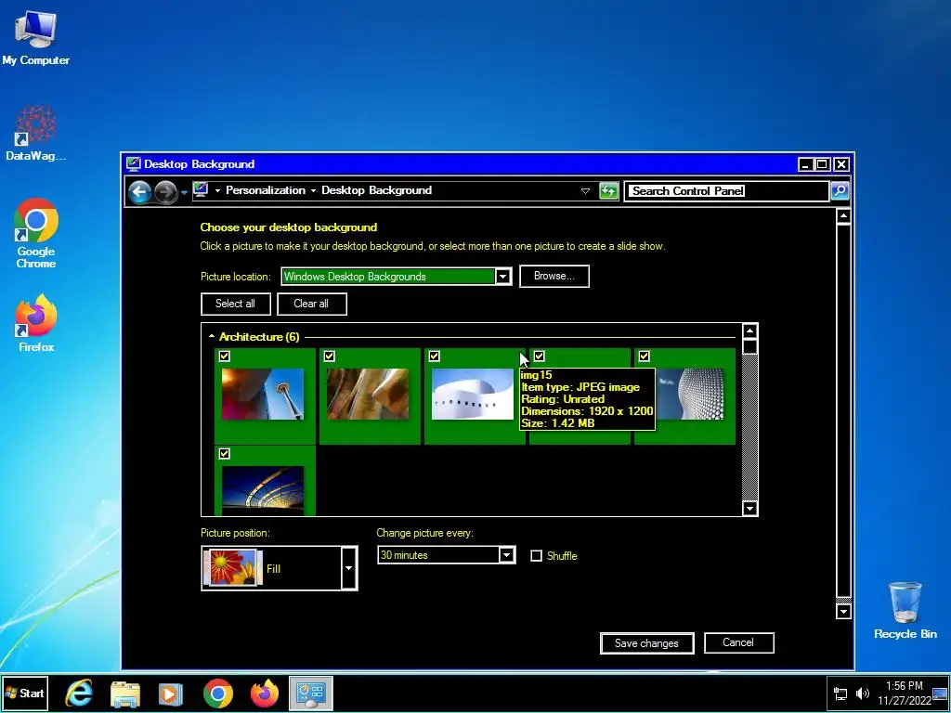
Task: Uncheck the dotted silver building picture checkbox
Action: 645,356
